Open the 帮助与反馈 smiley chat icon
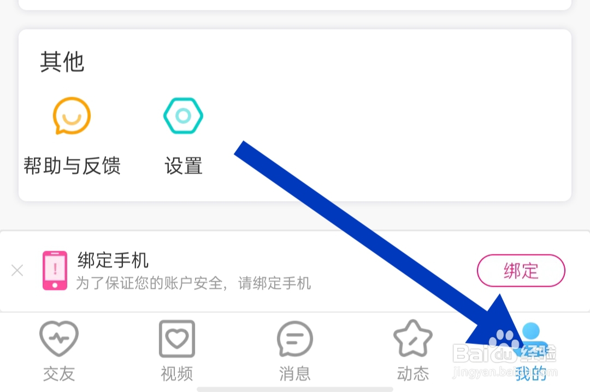Viewport: 590px width, 392px height. tap(72, 116)
